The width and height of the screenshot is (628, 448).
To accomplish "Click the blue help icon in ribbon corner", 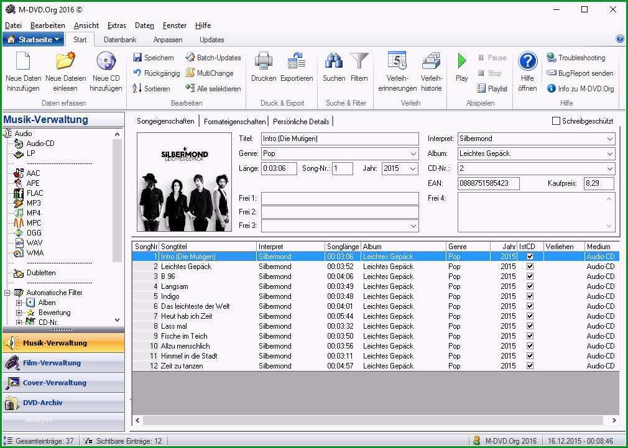I will (x=620, y=39).
